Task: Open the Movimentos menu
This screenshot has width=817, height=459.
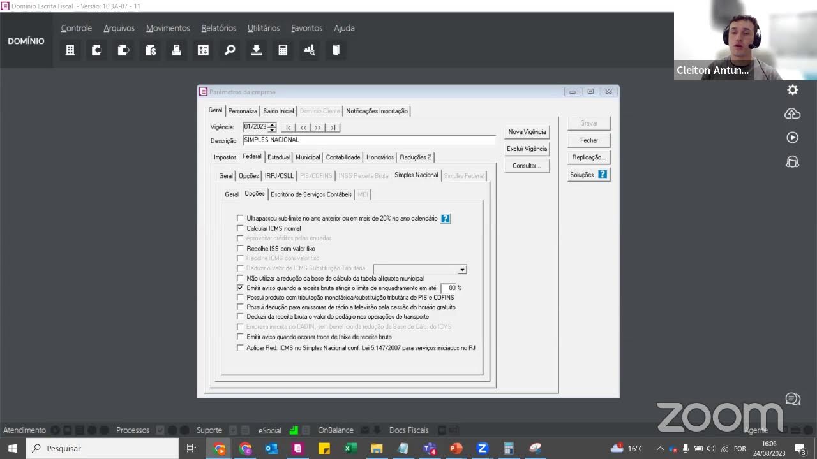Action: [x=168, y=28]
